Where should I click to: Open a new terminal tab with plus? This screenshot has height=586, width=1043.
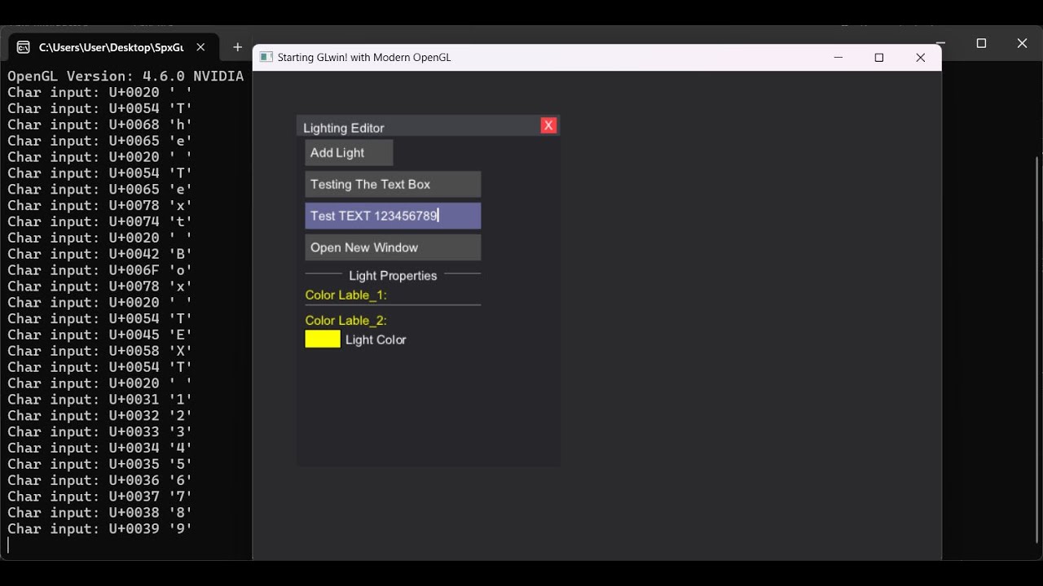pos(237,47)
